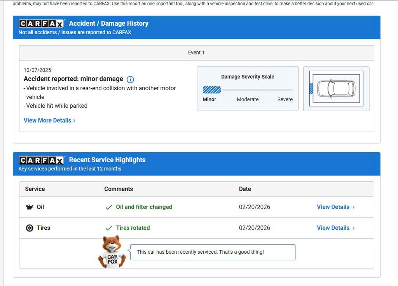
Task: Click the vehicle damage location diagram
Action: [x=336, y=88]
